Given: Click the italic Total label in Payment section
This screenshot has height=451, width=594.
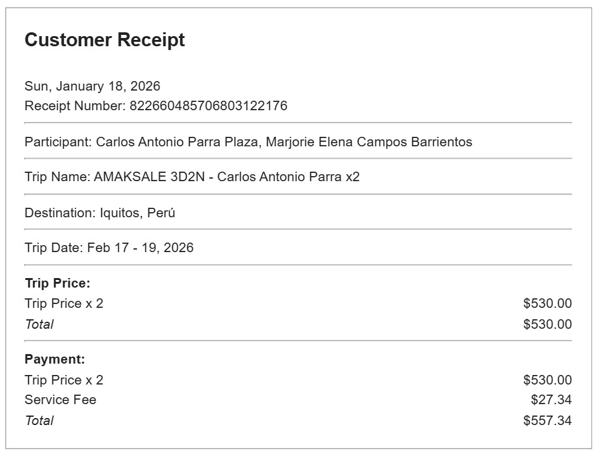Looking at the screenshot, I should pyautogui.click(x=39, y=421).
